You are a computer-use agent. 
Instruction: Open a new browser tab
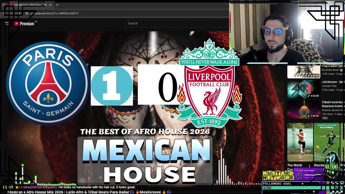point(57,5)
